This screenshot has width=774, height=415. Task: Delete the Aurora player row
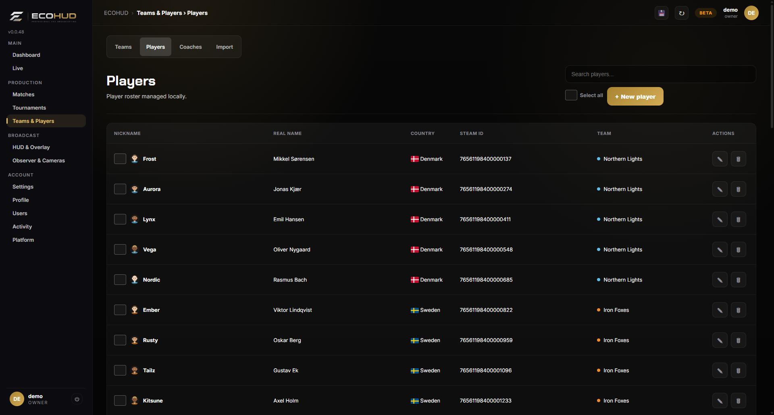738,189
